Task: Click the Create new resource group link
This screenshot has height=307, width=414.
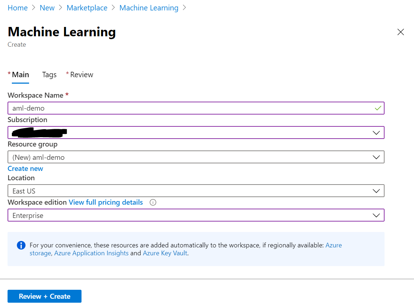Action: [25, 168]
